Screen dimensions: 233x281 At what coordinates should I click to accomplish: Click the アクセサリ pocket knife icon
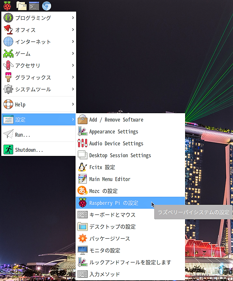[8, 65]
